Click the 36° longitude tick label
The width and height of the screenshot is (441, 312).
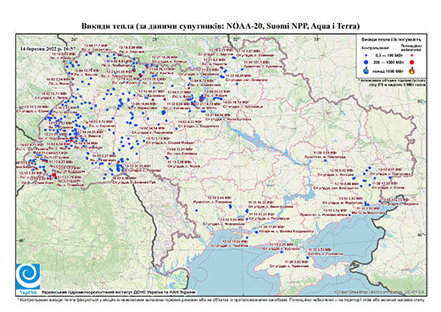pyautogui.click(x=317, y=39)
